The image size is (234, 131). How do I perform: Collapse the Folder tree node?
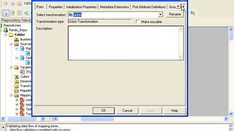[6, 35]
